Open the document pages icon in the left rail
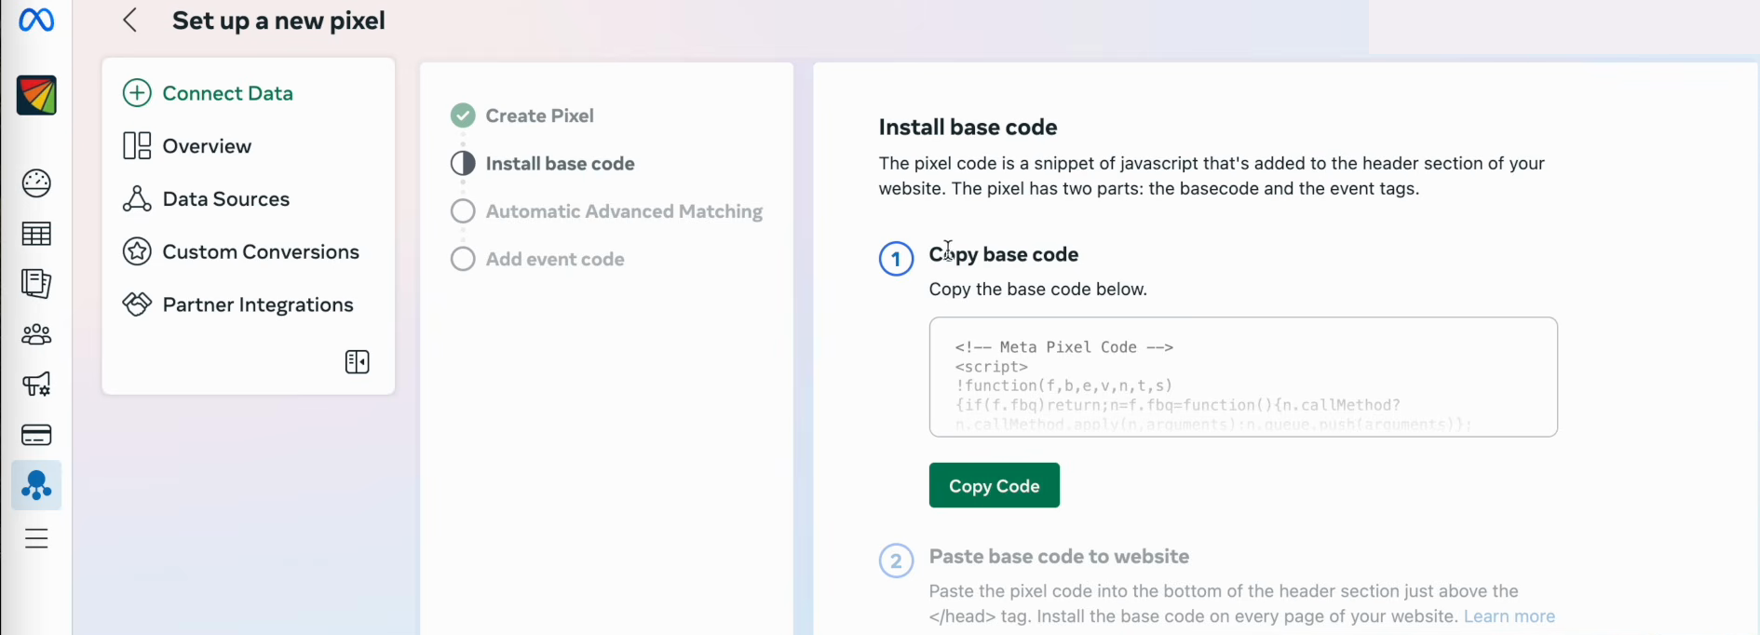Viewport: 1760px width, 635px height. (36, 283)
